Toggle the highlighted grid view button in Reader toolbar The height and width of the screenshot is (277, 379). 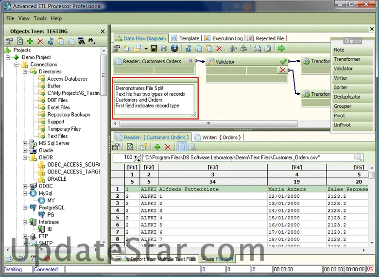point(182,146)
